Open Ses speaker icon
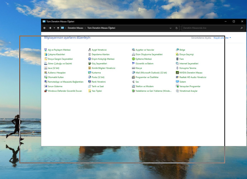Image resolution: width=247 pixels, height=179 pixels. 133,82
